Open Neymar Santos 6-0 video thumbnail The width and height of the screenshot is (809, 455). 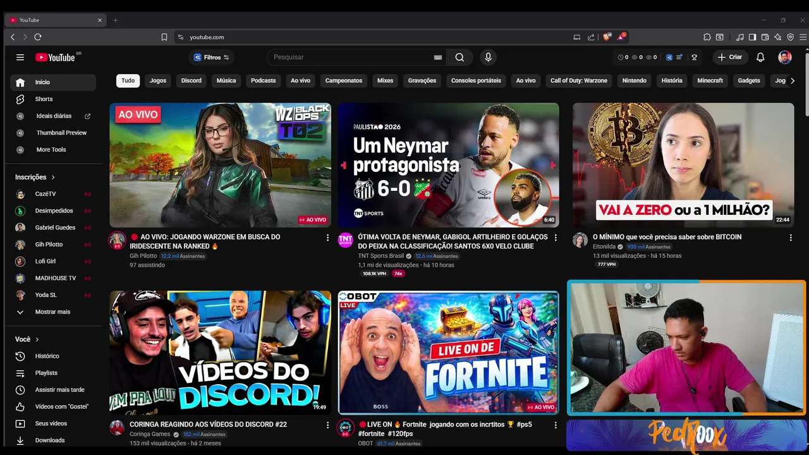(x=449, y=165)
